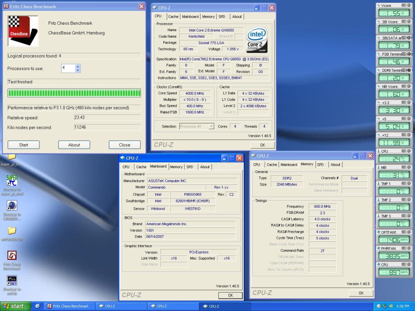
Task: Open settings icon on +3.3 voltage monitor
Action: [404, 102]
